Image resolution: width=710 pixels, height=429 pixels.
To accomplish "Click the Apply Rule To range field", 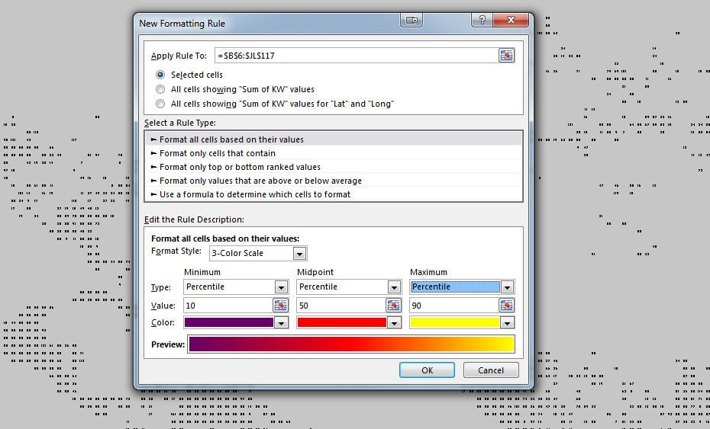I will click(357, 56).
